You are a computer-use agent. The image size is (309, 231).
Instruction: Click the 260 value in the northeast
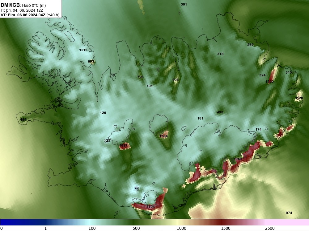coord(250,45)
